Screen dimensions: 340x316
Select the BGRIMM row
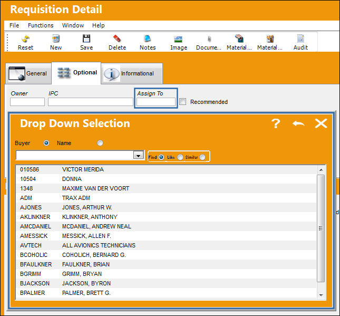click(x=166, y=274)
